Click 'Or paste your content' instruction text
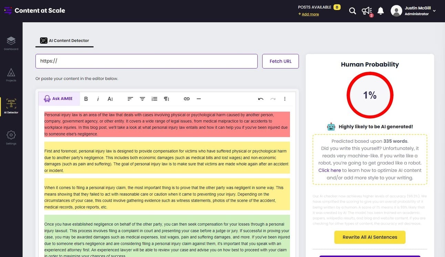Screen dimensions: 445x257 pyautogui.click(x=77, y=78)
